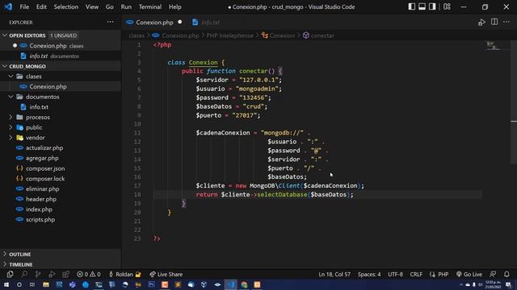The image size is (517, 290).
Task: Open the Edit menu
Action: pos(41,6)
